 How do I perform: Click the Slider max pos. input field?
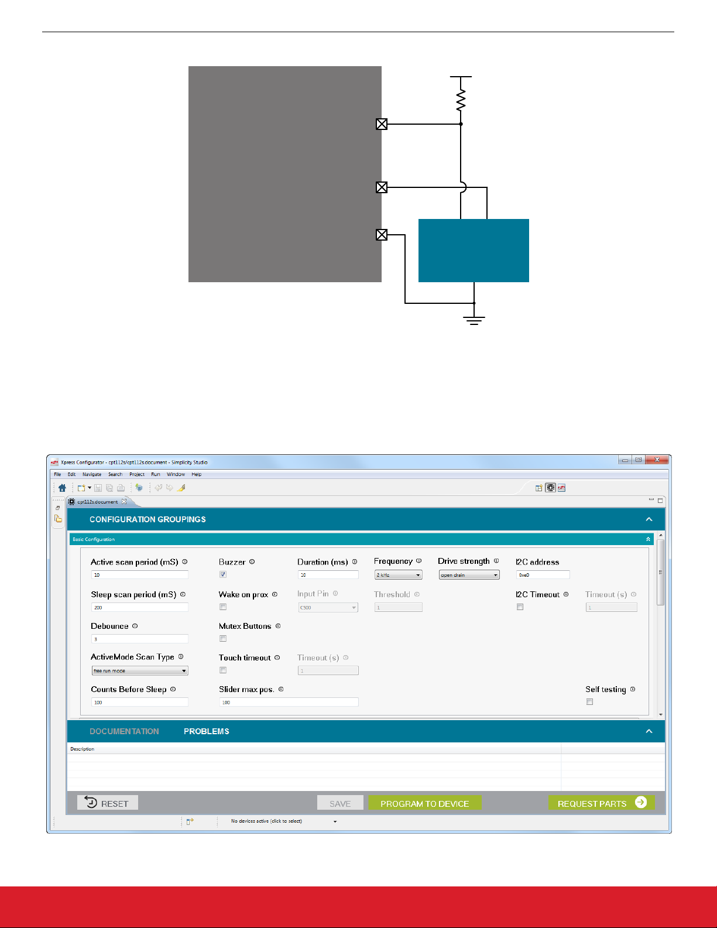pyautogui.click(x=289, y=703)
